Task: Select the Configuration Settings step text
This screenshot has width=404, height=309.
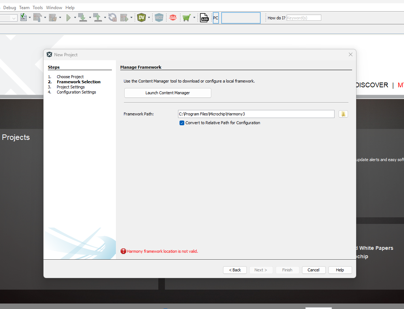Action: click(x=76, y=92)
